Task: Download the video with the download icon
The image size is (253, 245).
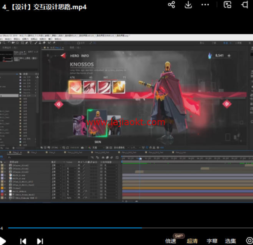Action: click(x=188, y=5)
